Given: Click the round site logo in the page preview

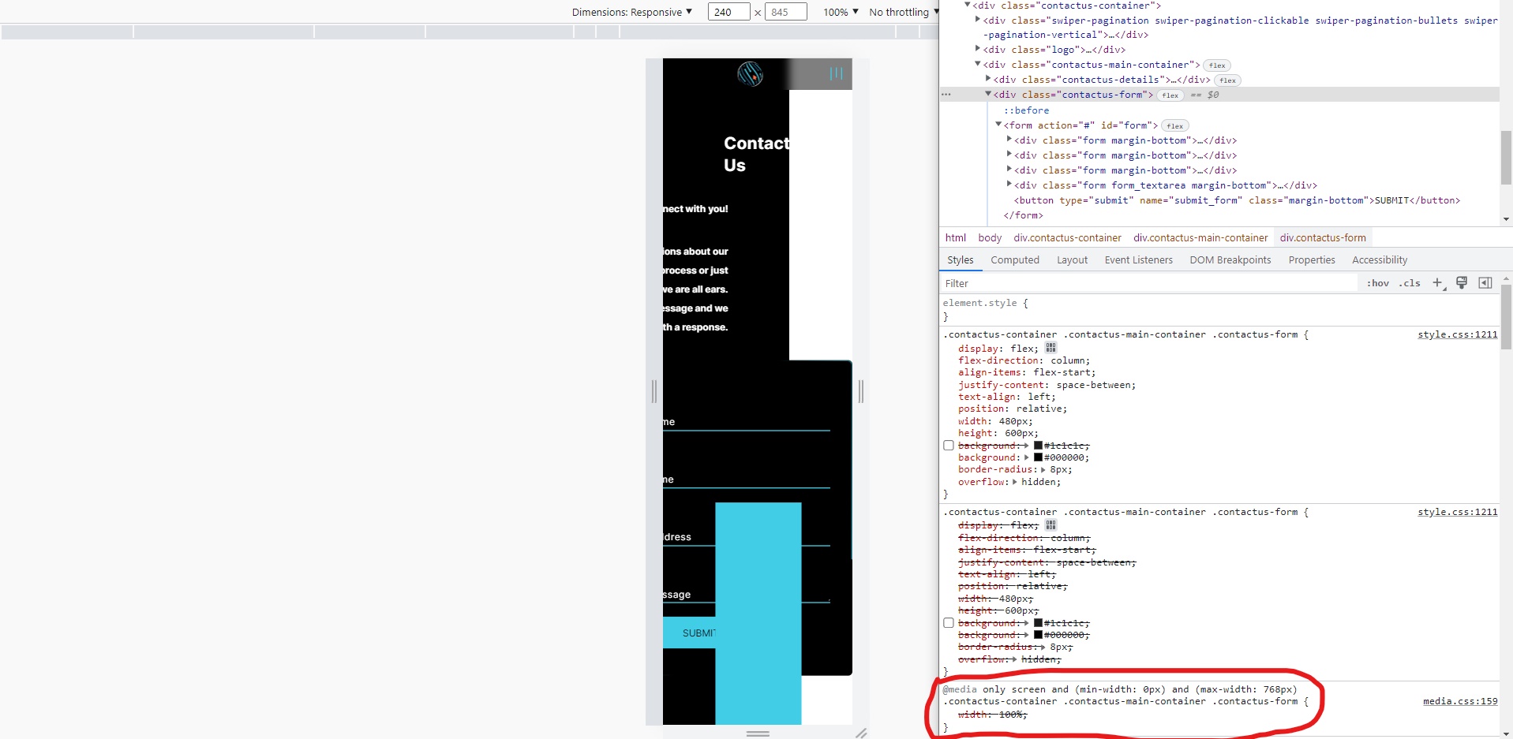Looking at the screenshot, I should point(750,74).
